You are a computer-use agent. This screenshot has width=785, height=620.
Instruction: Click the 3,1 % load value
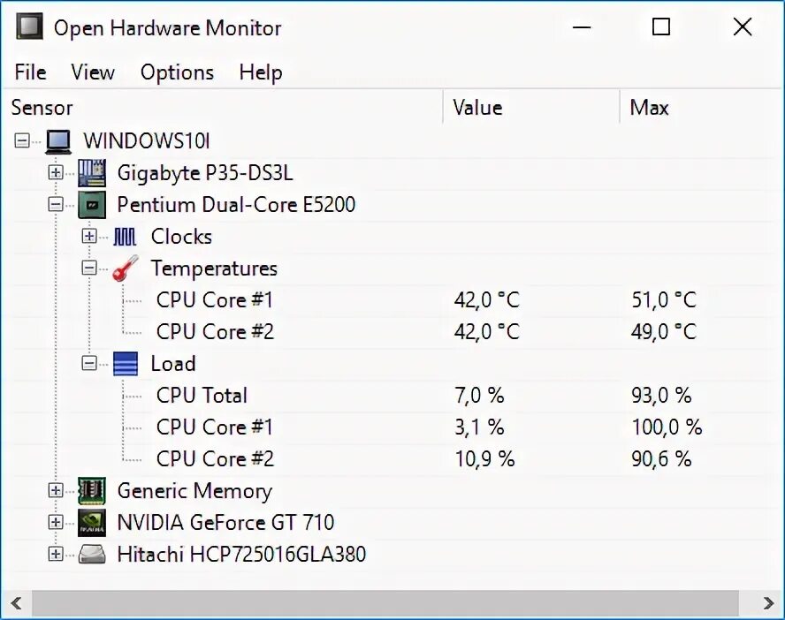(479, 427)
